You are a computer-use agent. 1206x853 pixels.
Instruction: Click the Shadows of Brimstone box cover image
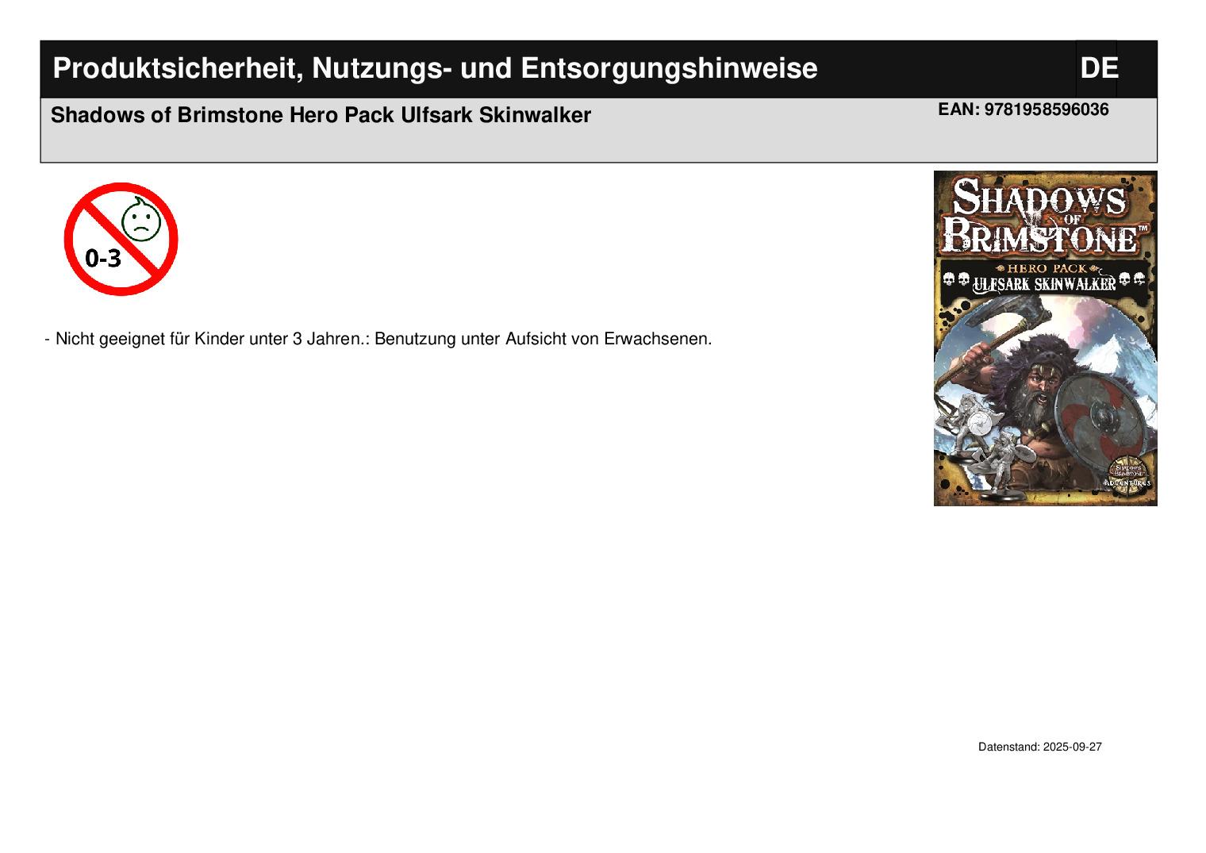click(x=1045, y=338)
